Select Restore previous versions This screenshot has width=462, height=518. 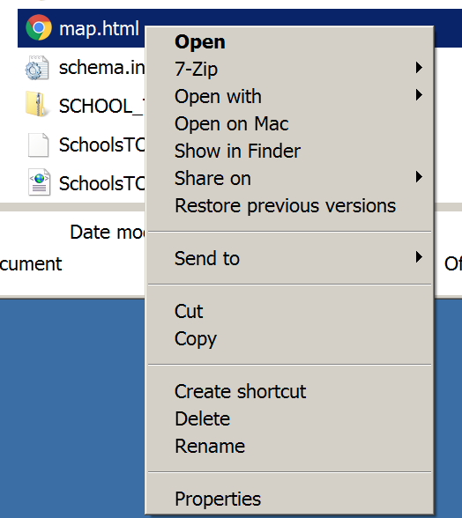(289, 206)
